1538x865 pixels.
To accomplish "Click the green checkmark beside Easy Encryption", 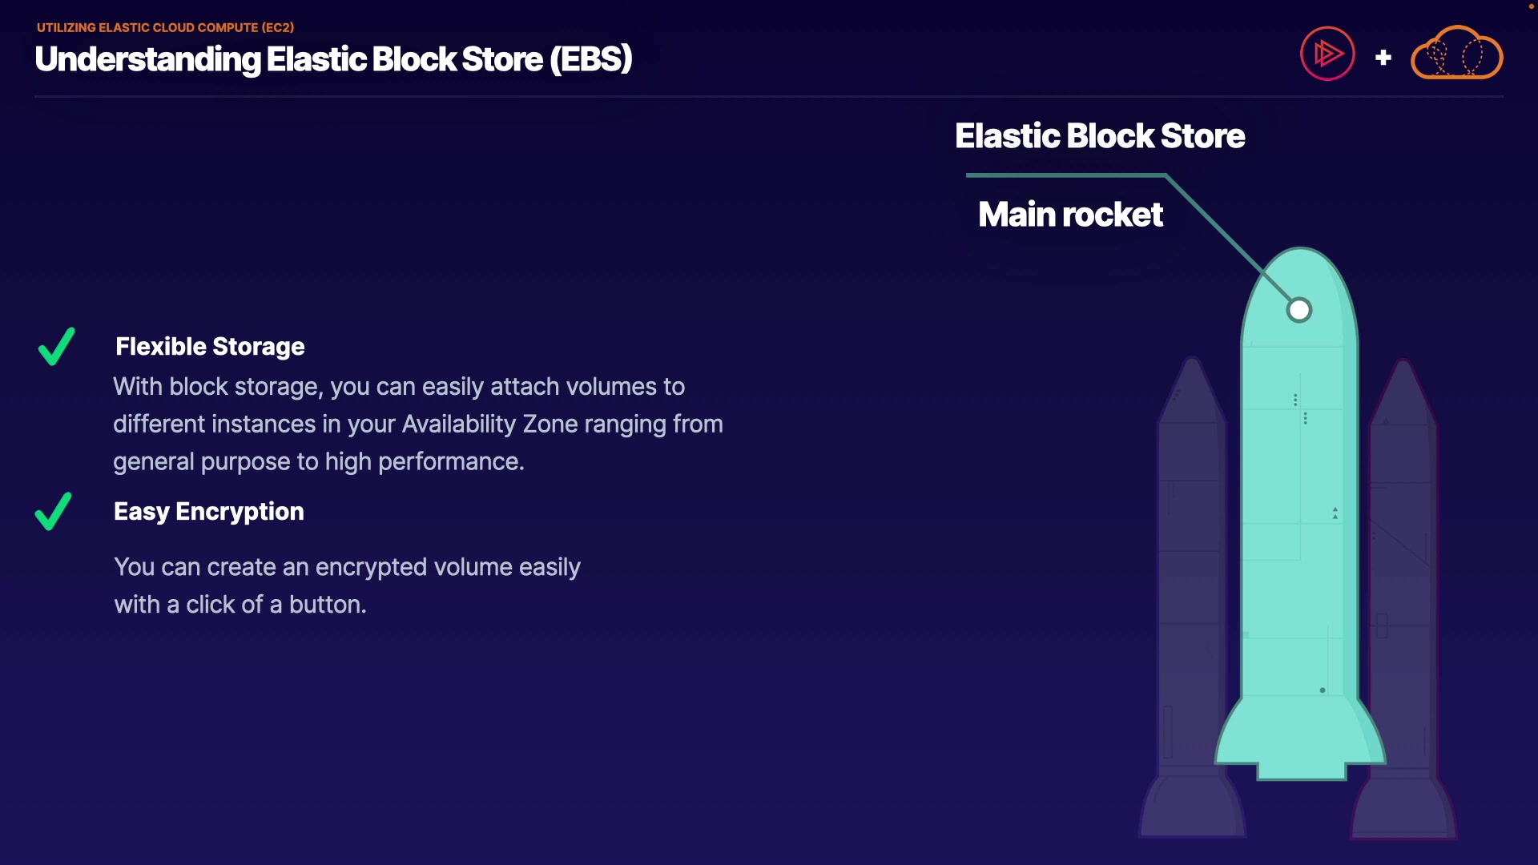I will click(54, 512).
